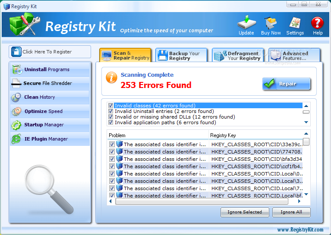331x235 pixels.
Task: Open IE Plugin Manager in sidebar
Action: click(x=50, y=139)
